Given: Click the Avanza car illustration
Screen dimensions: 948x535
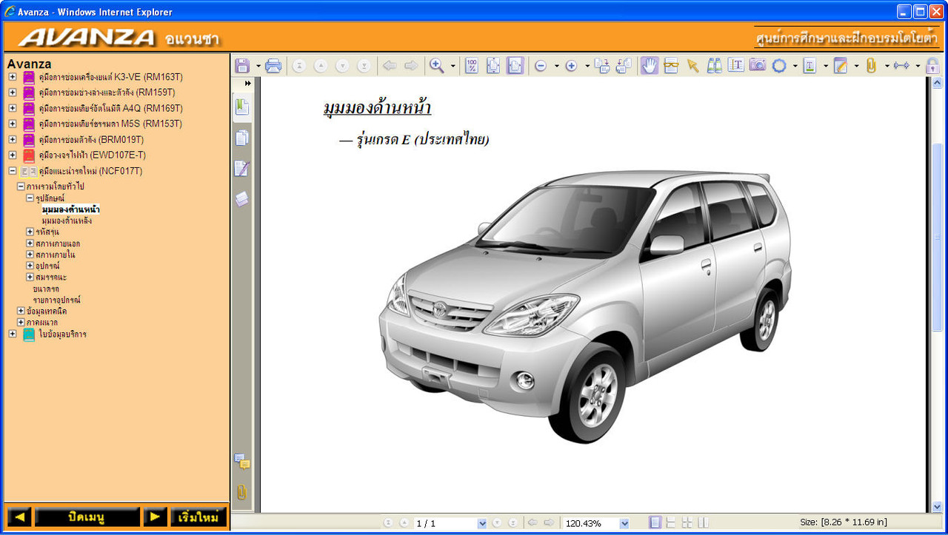Looking at the screenshot, I should (x=585, y=306).
